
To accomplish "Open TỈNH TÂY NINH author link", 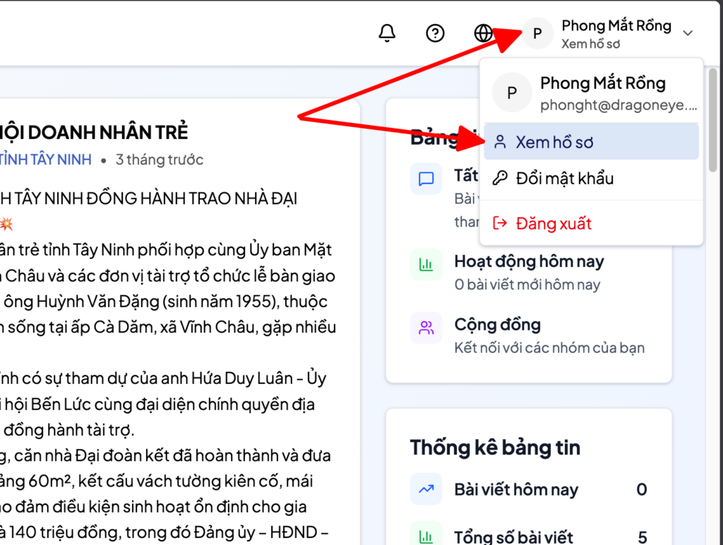I will click(x=46, y=160).
